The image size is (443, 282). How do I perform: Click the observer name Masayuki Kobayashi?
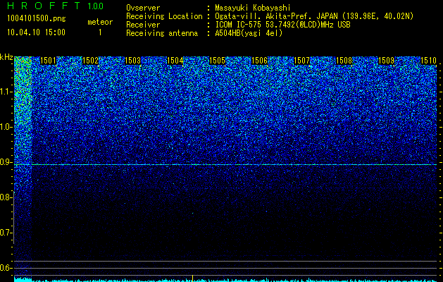coord(253,8)
